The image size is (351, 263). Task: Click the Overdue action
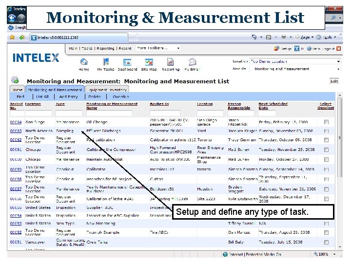(121, 96)
